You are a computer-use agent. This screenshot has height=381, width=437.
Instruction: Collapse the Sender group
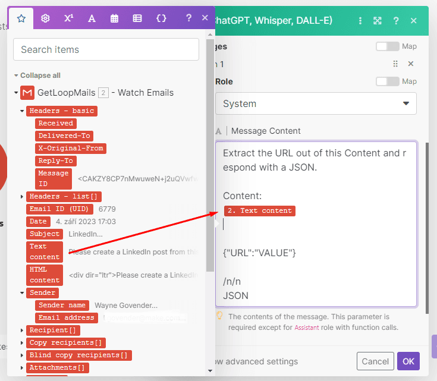pyautogui.click(x=23, y=293)
